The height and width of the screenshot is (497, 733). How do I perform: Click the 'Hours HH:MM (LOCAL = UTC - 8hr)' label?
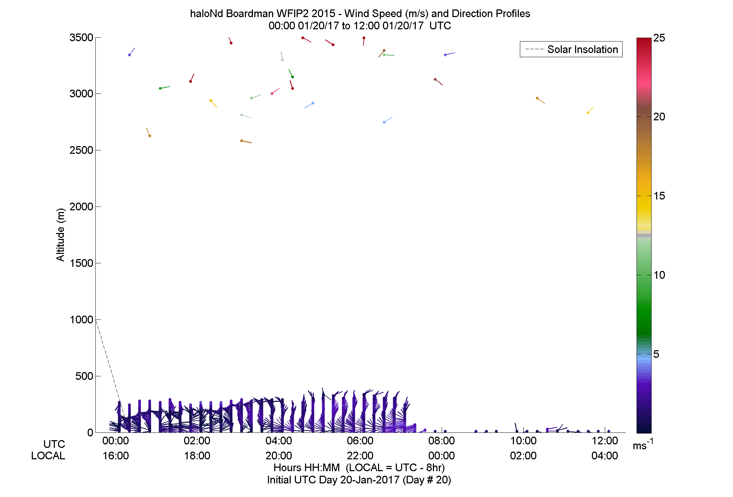(359, 467)
